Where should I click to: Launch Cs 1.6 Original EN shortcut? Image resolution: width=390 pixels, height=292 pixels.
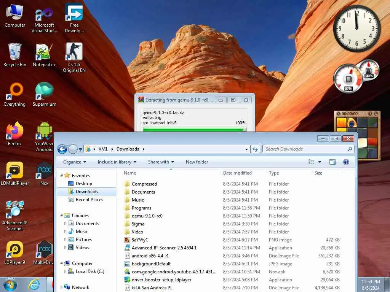pos(74,58)
